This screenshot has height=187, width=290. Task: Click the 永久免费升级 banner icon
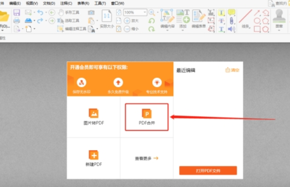pos(118,82)
